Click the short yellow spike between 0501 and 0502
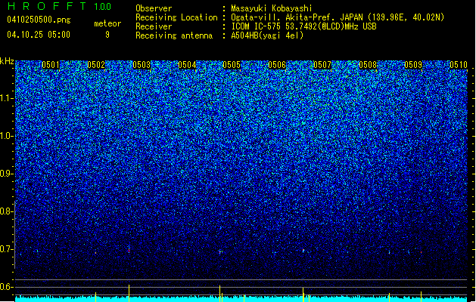Viewport: 476px width, 302px height. (95, 297)
